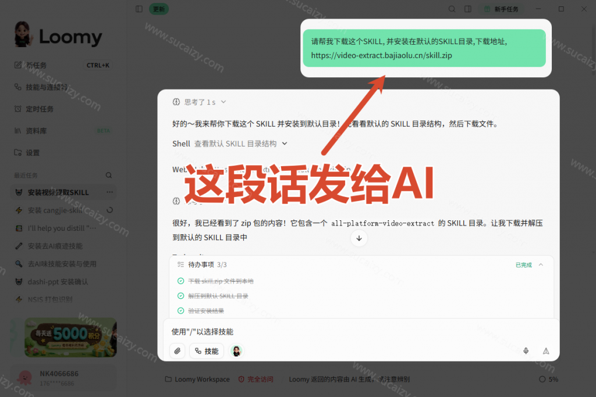The width and height of the screenshot is (596, 397).
Task: Click the video-extract skill.zip URL text
Action: [381, 55]
